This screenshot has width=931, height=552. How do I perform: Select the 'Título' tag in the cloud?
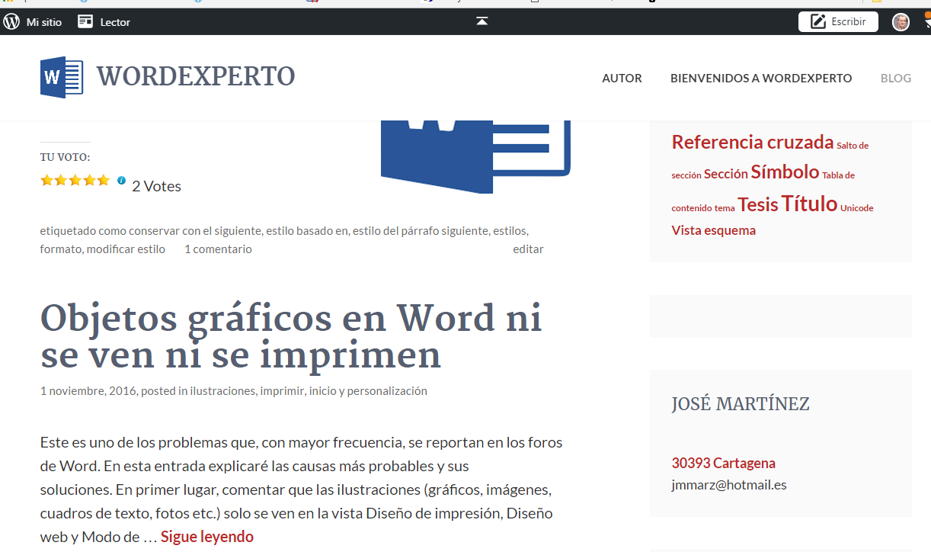pos(809,204)
